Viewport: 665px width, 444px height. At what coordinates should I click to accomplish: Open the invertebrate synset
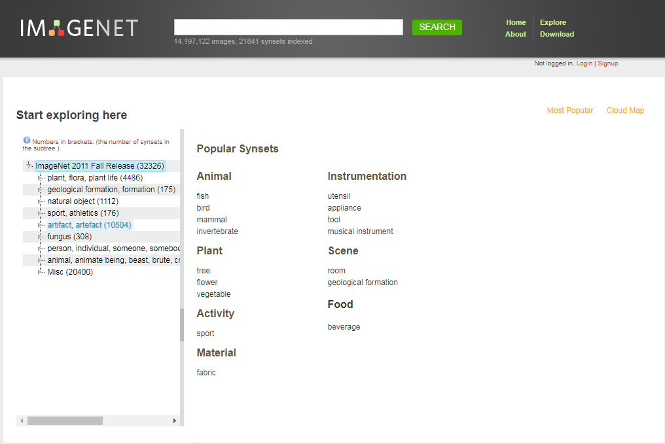[x=217, y=231]
